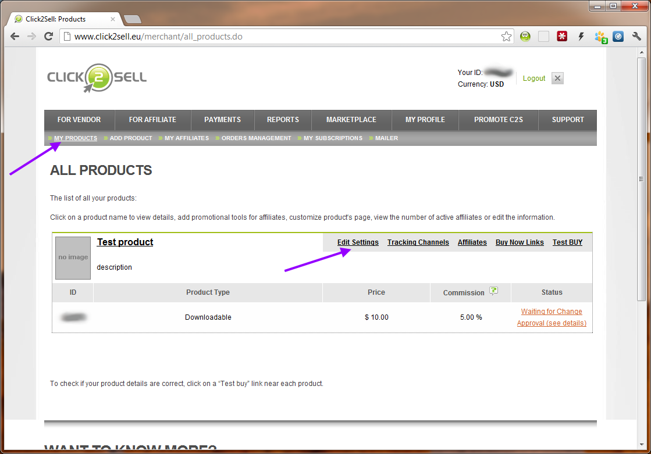Click Edit Settings for Test product

coord(358,242)
